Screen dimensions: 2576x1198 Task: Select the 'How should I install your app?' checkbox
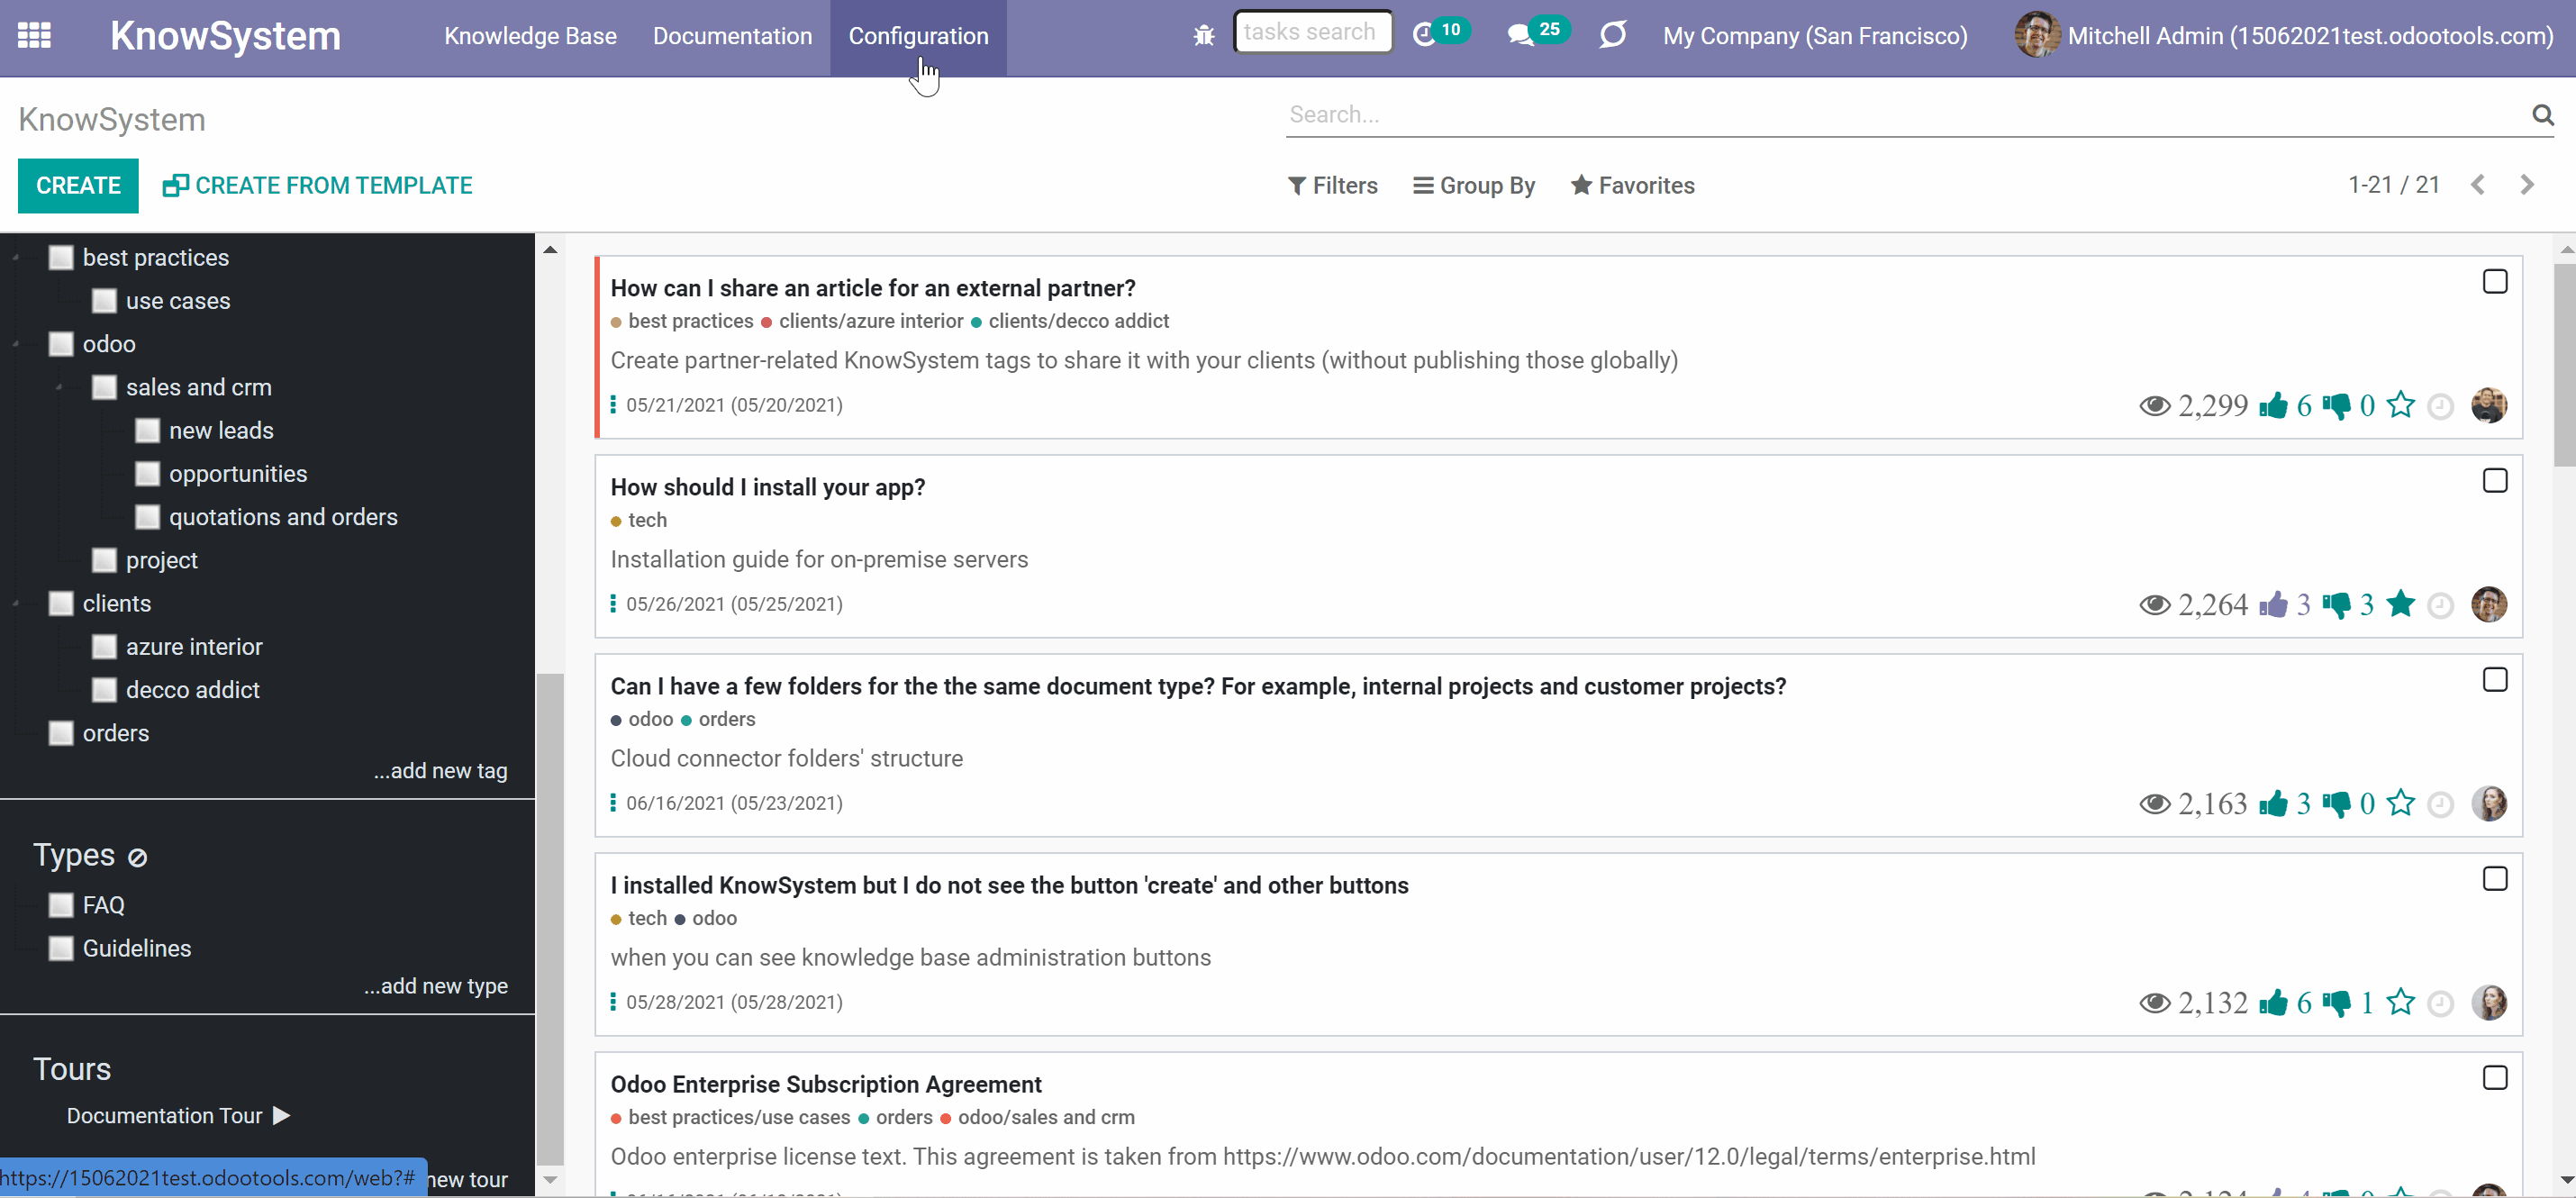tap(2494, 481)
